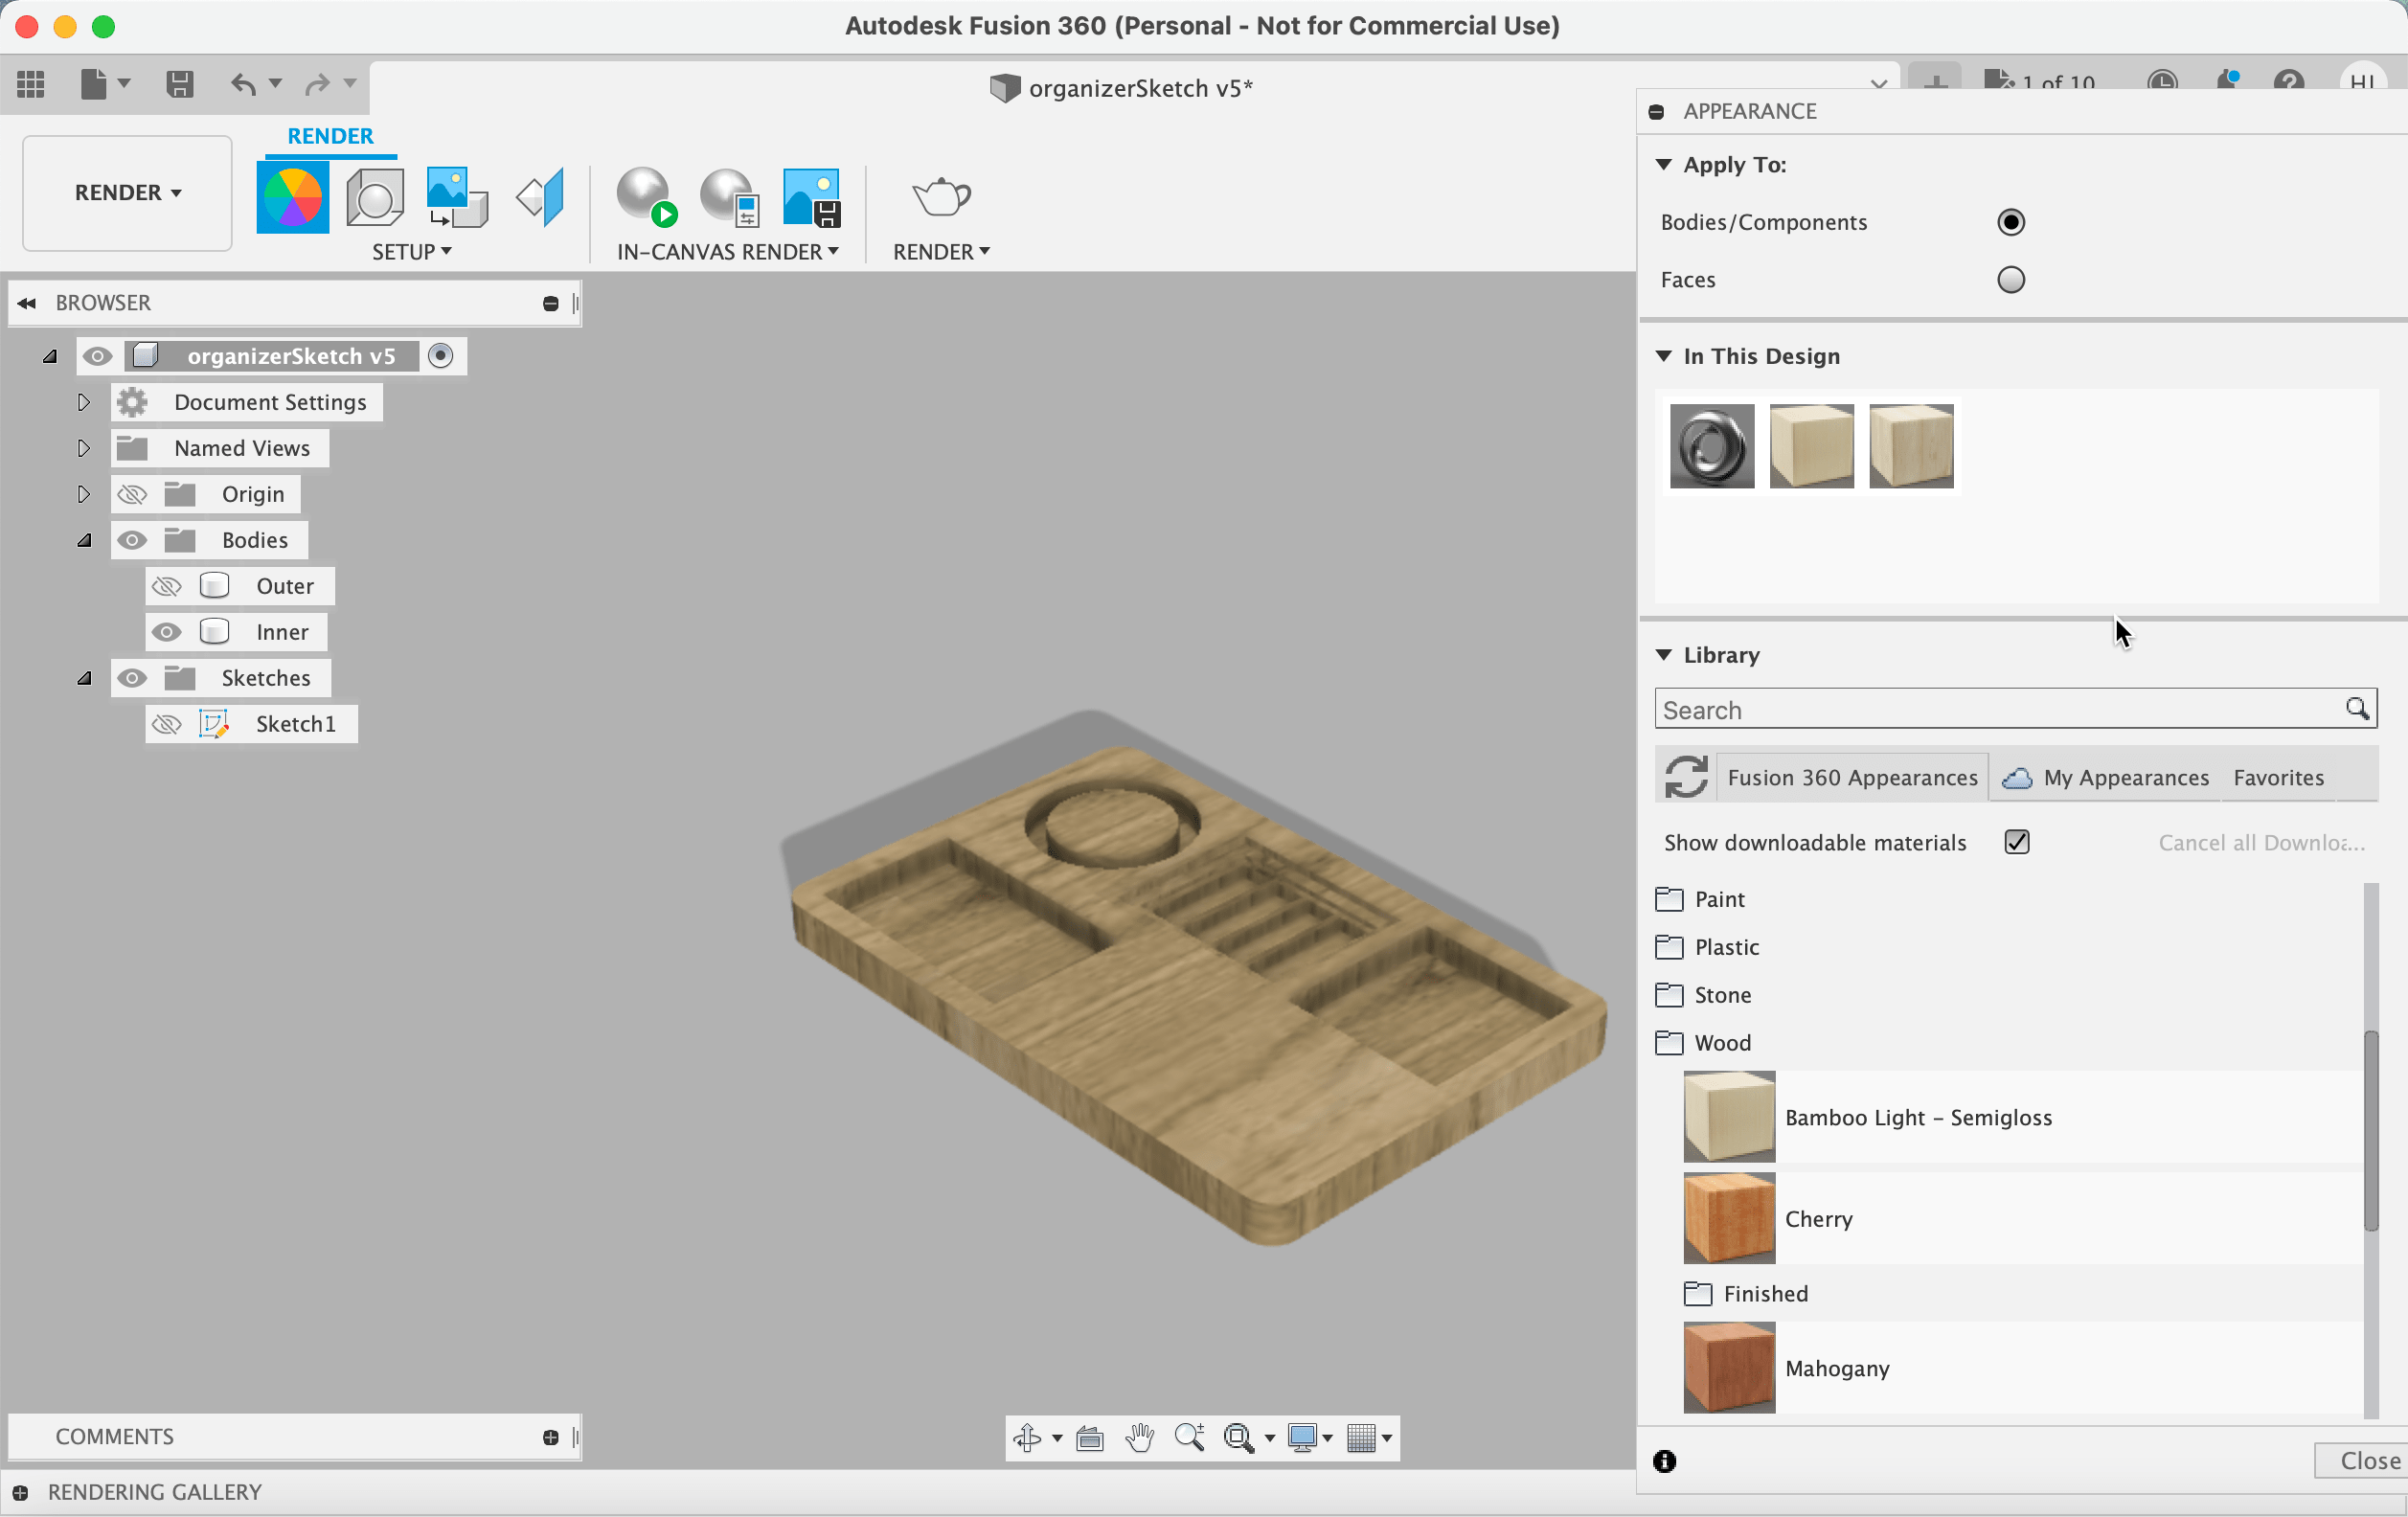Image resolution: width=2408 pixels, height=1517 pixels.
Task: Click the Close button in Appearance panel
Action: tap(2367, 1461)
